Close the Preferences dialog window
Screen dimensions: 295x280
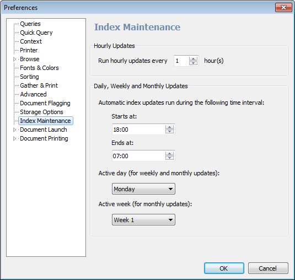283,8
